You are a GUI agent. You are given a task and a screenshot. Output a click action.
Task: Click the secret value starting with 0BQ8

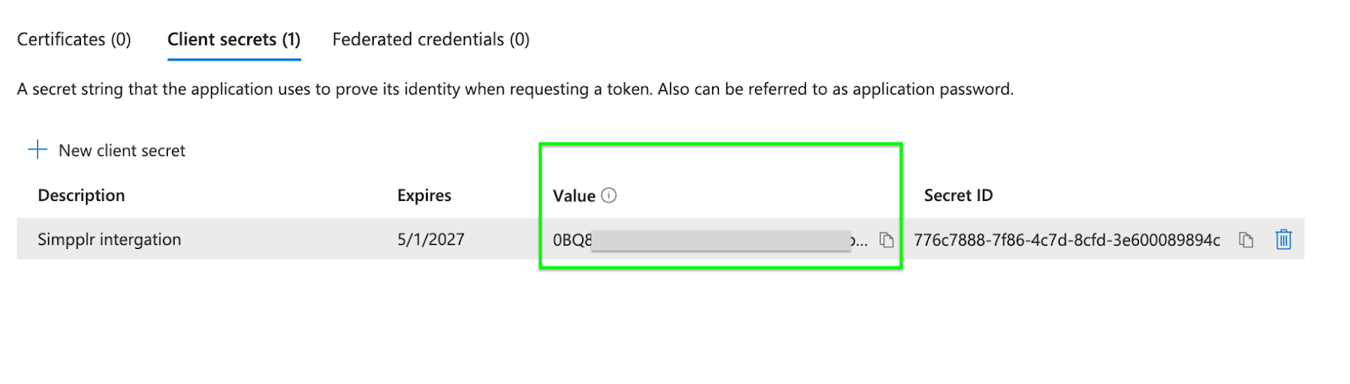(572, 241)
